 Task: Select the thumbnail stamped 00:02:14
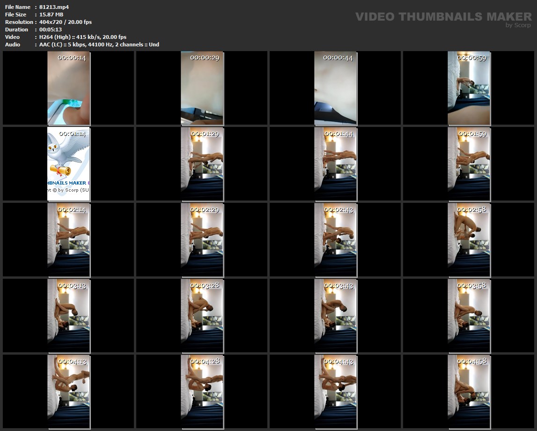coord(68,240)
